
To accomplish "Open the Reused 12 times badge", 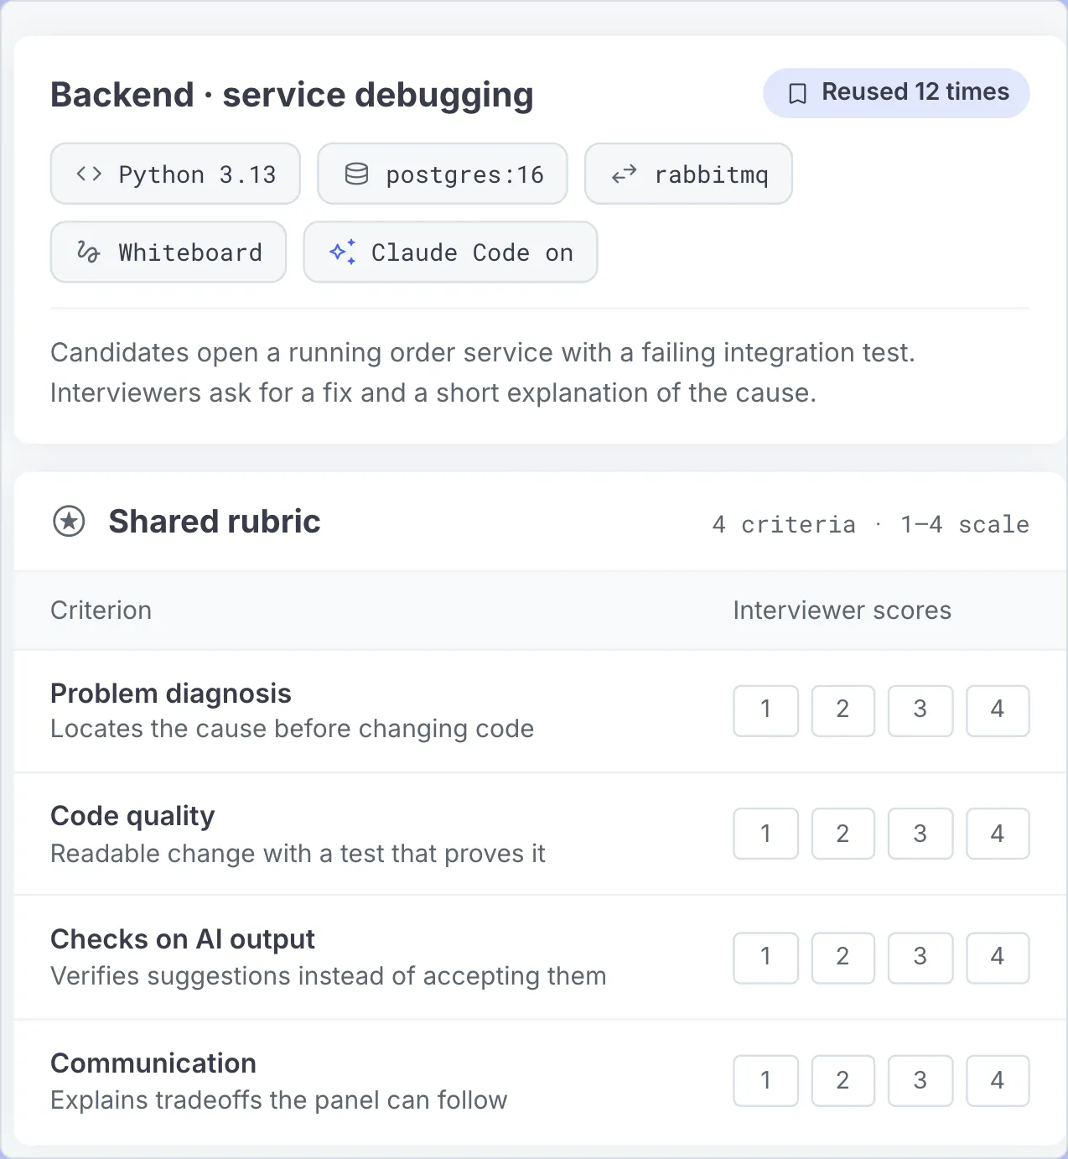I will click(896, 93).
